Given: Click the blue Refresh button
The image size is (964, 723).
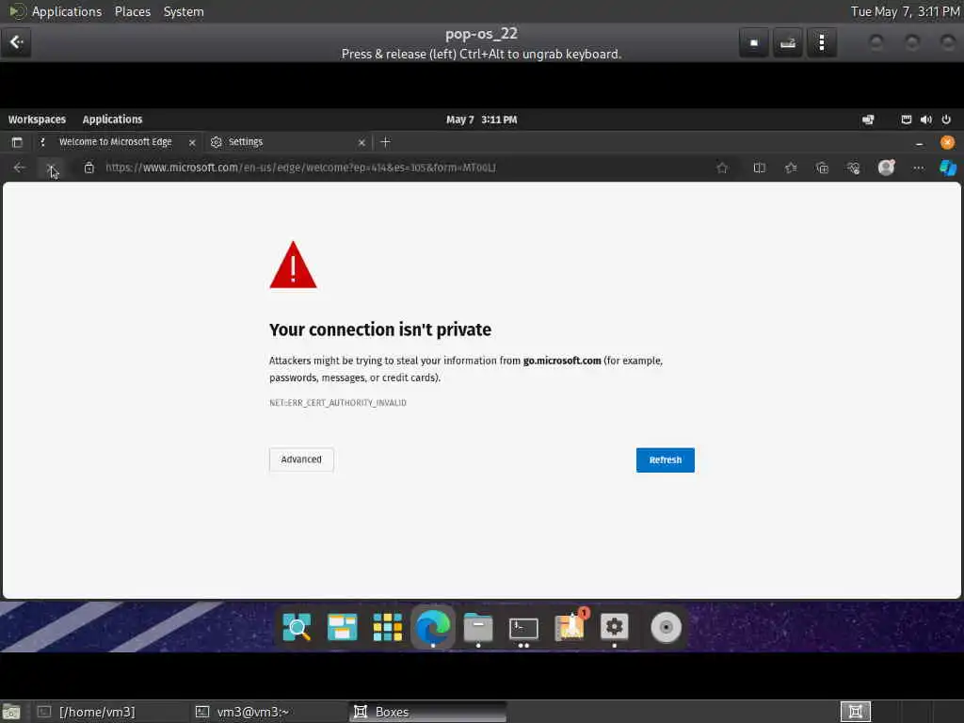Looking at the screenshot, I should 666,459.
